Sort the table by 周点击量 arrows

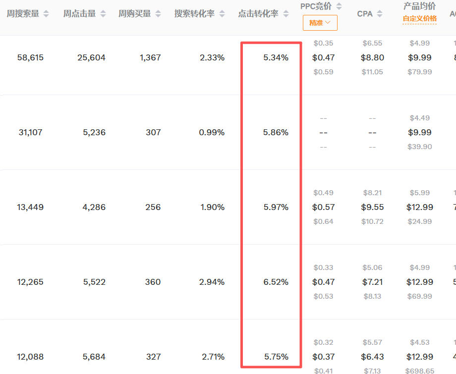(x=103, y=14)
